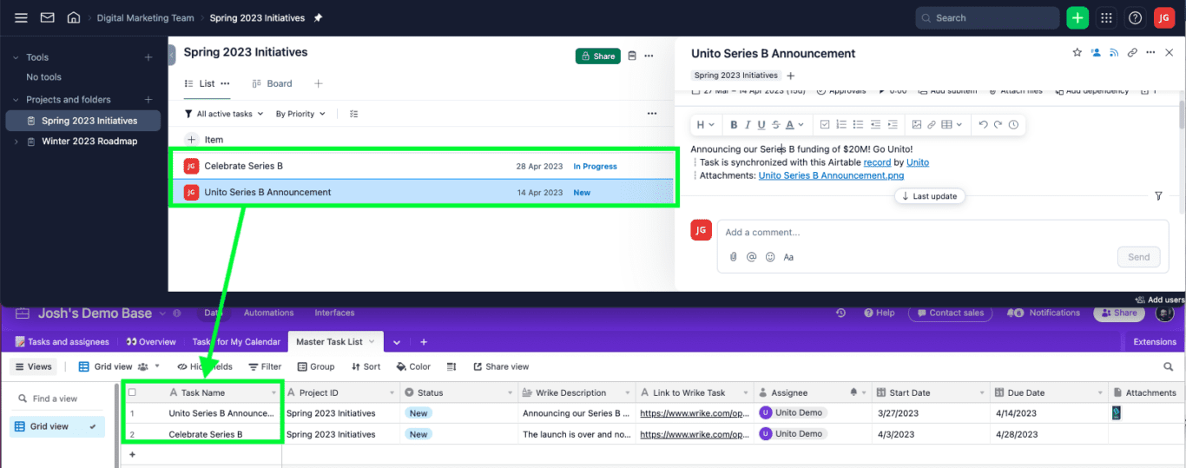Insert image in description editor
Screen dimensions: 1186x468
917,125
